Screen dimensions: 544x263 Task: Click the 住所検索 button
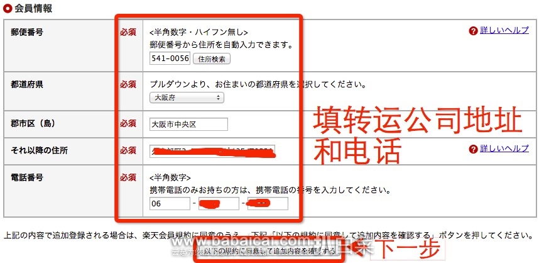click(x=211, y=59)
